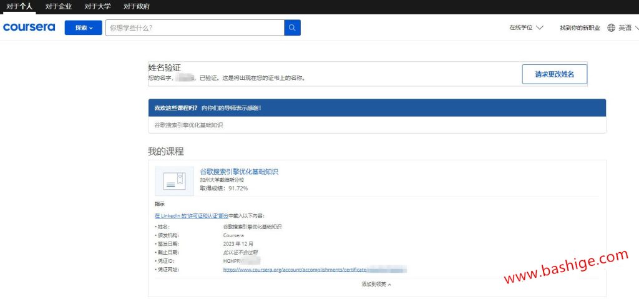The width and height of the screenshot is (639, 299).
Task: Open the 找到你的新职业 link
Action: pos(580,27)
